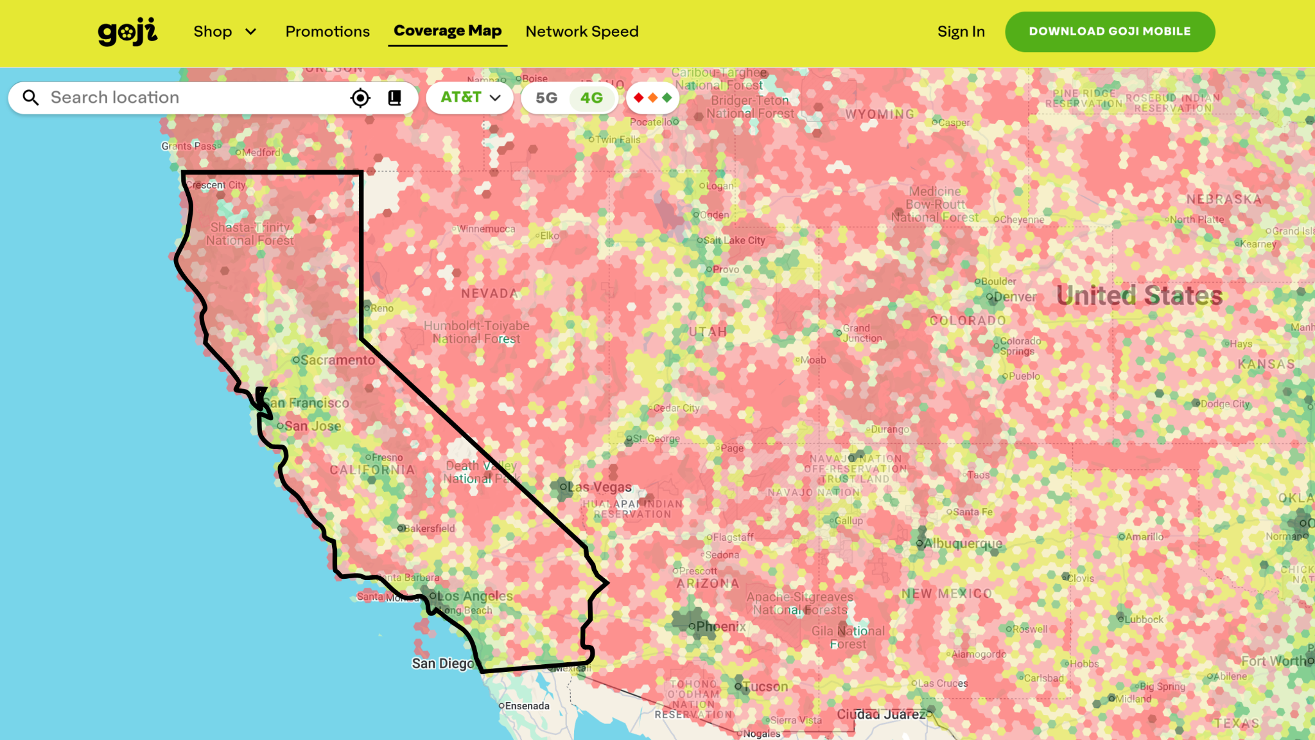Click the search magnifier icon
This screenshot has width=1315, height=740.
31,98
